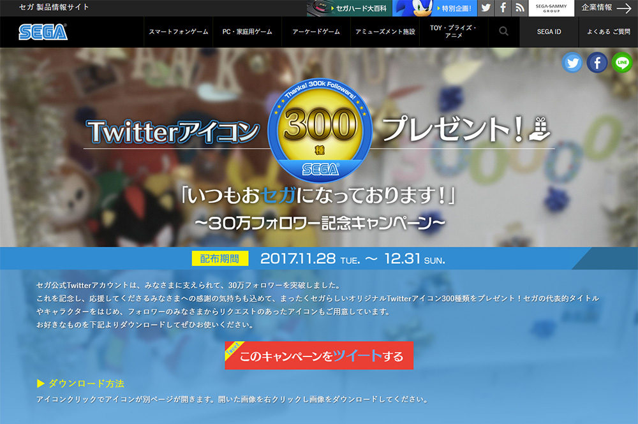The image size is (638, 424).
Task: Open SEGA SAMMY GROUP logo link
Action: pos(551,8)
